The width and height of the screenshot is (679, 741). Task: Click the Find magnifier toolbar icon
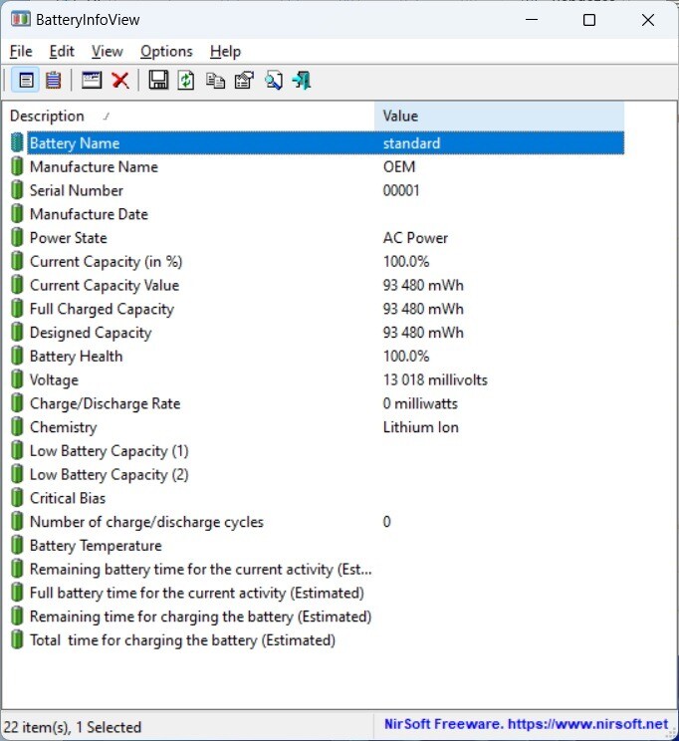click(274, 81)
